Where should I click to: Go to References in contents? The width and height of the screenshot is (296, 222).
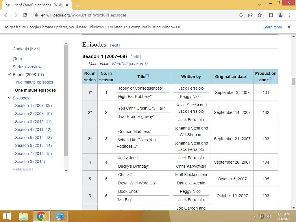(x=23, y=169)
